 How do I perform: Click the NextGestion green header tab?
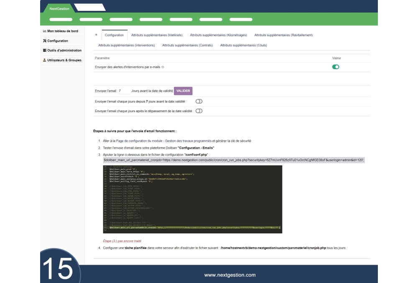tap(56, 9)
